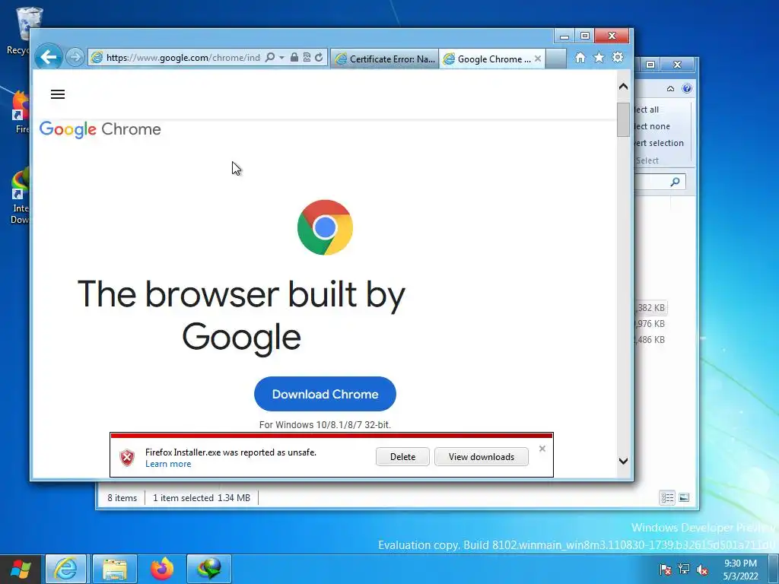Click the Explorer search magnifier icon
Screen dimensions: 779x584
(675, 182)
